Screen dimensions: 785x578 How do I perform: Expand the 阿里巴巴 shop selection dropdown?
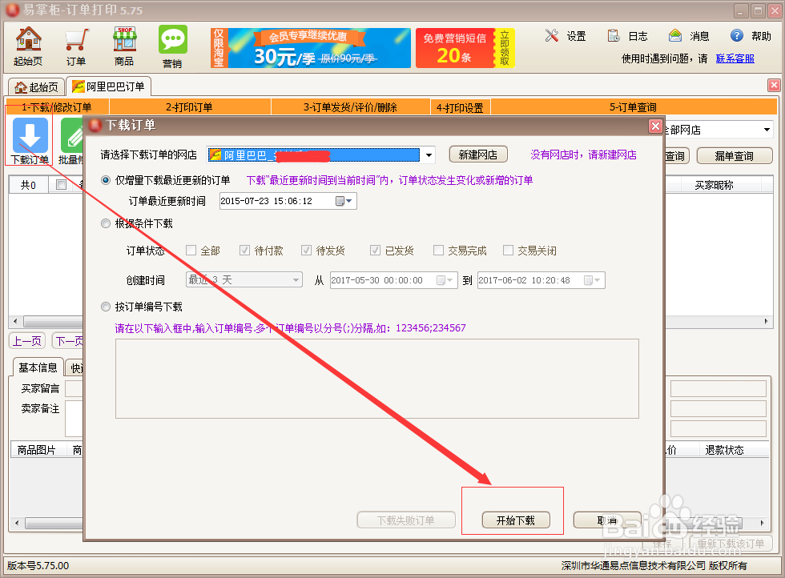[429, 155]
